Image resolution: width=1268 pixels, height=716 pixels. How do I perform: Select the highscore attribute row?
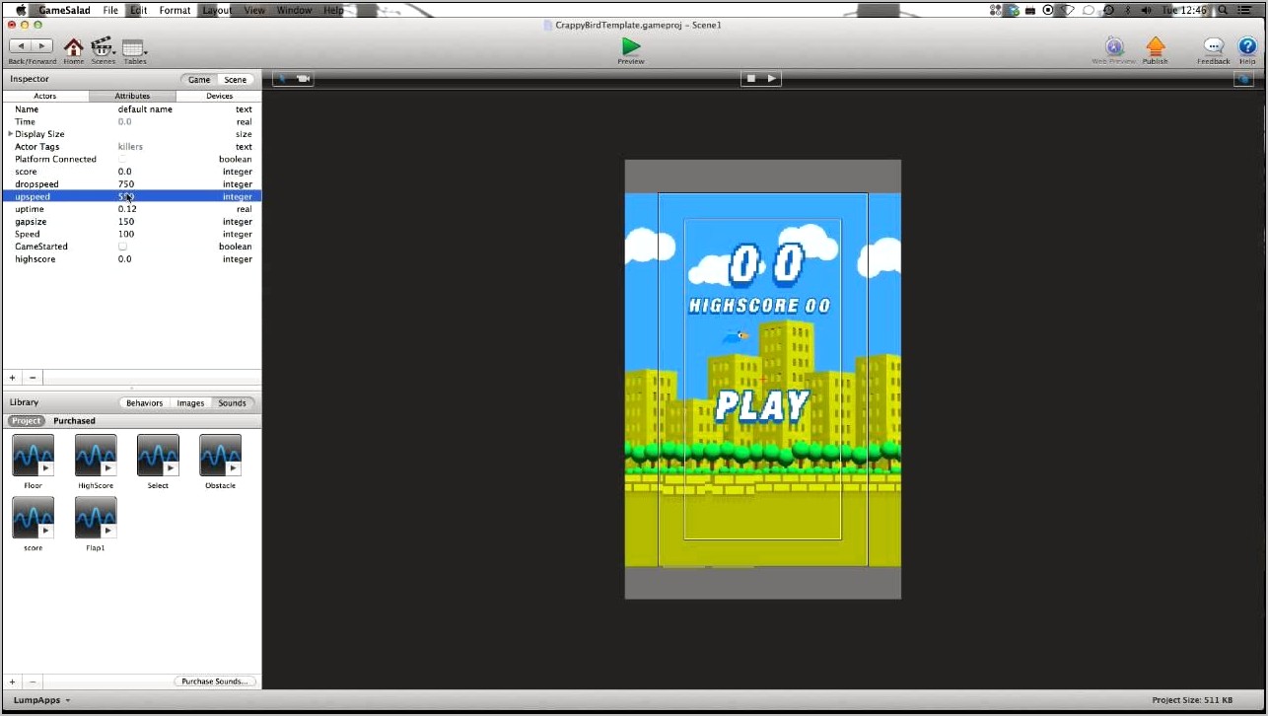tap(132, 259)
